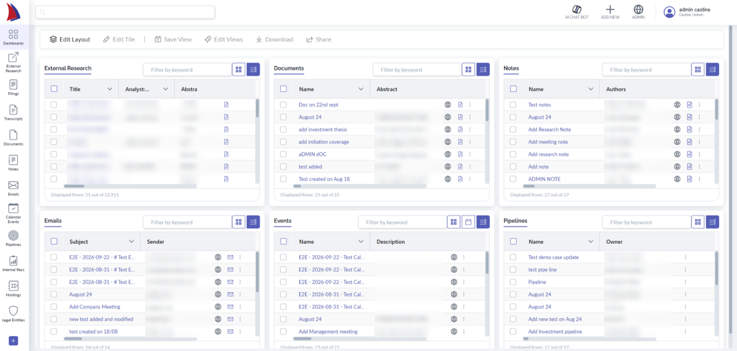This screenshot has width=737, height=351.
Task: Check the box for Add Management meeting event
Action: 283,331
